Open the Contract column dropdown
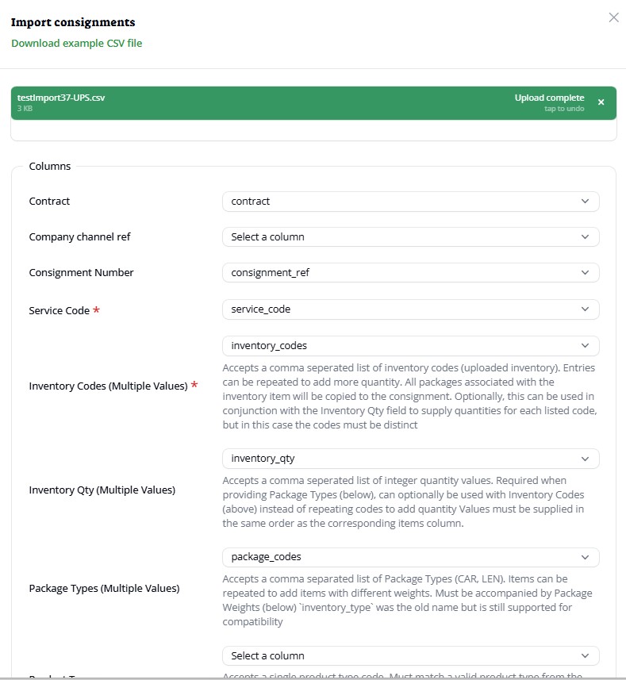626x680 pixels. [410, 202]
